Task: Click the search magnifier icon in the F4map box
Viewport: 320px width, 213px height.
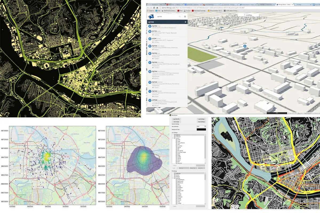Action: (179, 17)
